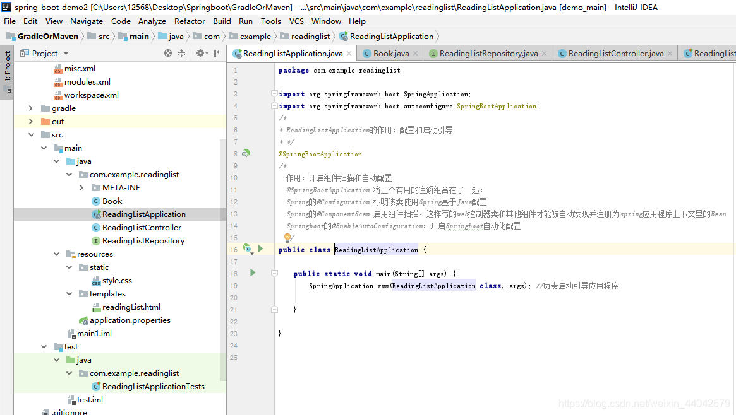
Task: Collapse the static folder
Action: [x=69, y=267]
